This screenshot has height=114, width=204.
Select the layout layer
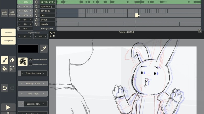tap(48, 20)
